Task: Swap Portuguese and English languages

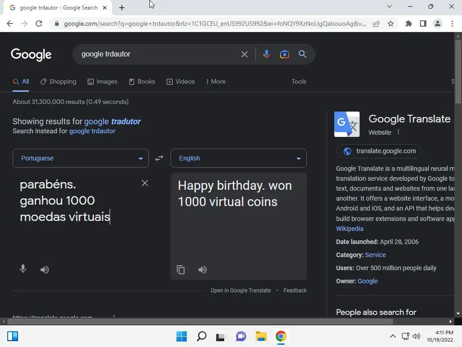Action: coord(159,158)
